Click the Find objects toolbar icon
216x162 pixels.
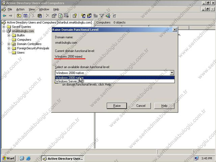click(x=108, y=16)
